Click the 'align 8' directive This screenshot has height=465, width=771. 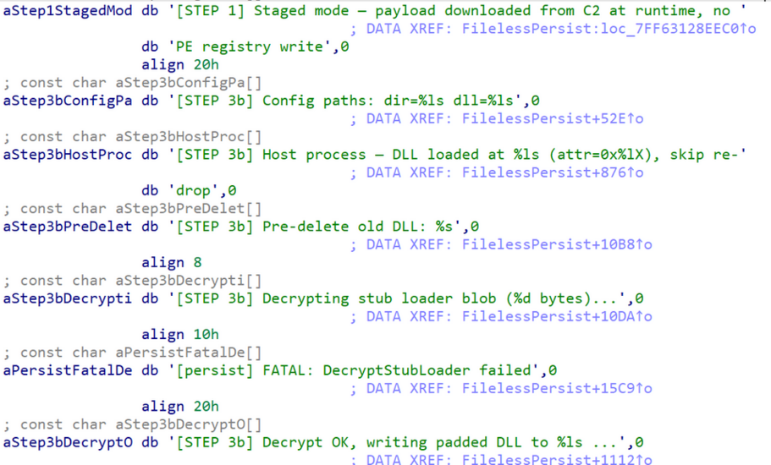(x=172, y=263)
